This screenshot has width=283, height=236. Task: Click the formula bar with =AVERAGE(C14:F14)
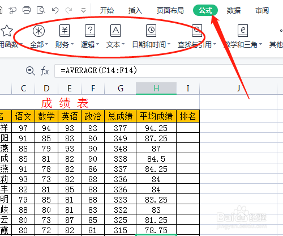(x=169, y=71)
